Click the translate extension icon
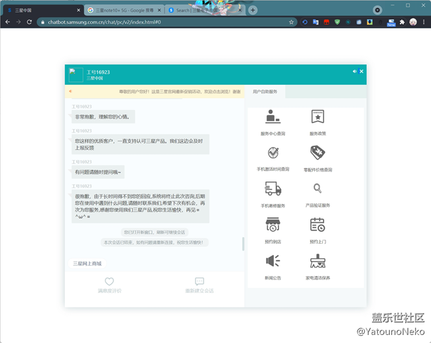The image size is (431, 343). pyautogui.click(x=316, y=22)
